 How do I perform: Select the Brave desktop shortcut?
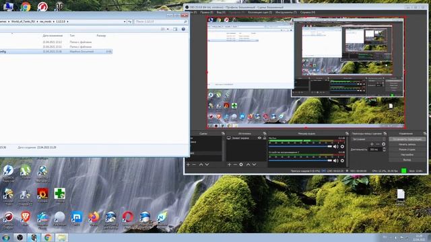pos(26,218)
